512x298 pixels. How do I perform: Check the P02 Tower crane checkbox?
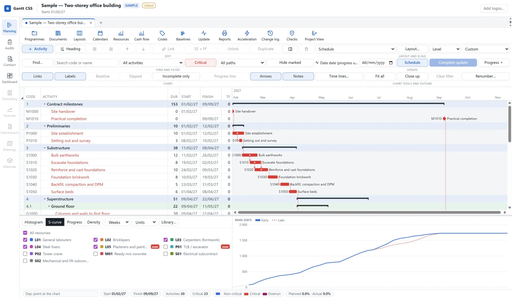tap(25, 254)
